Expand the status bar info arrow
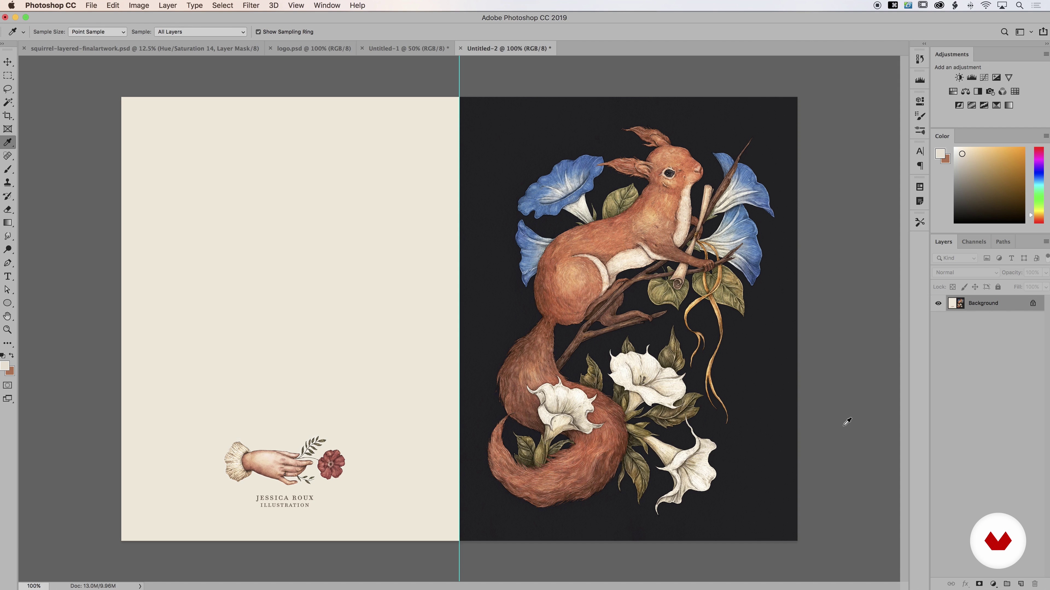The width and height of the screenshot is (1050, 590). point(140,586)
